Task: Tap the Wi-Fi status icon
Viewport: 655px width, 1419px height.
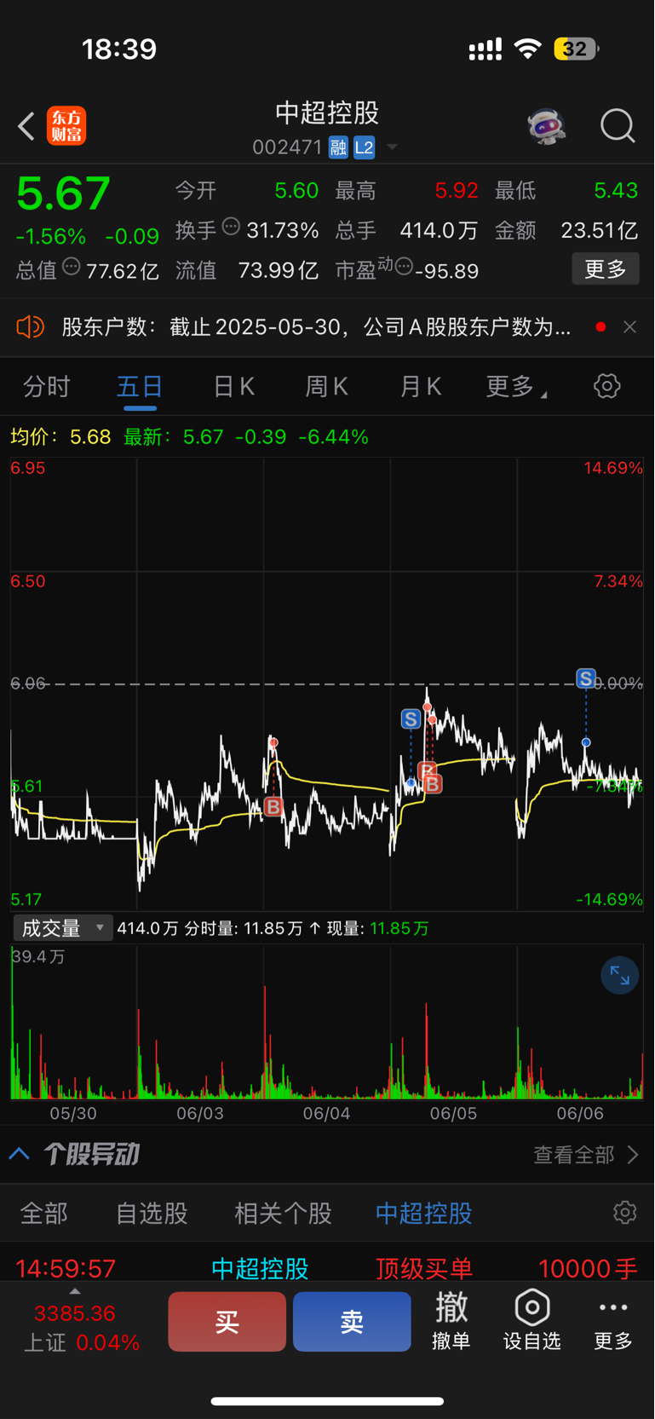Action: [528, 49]
